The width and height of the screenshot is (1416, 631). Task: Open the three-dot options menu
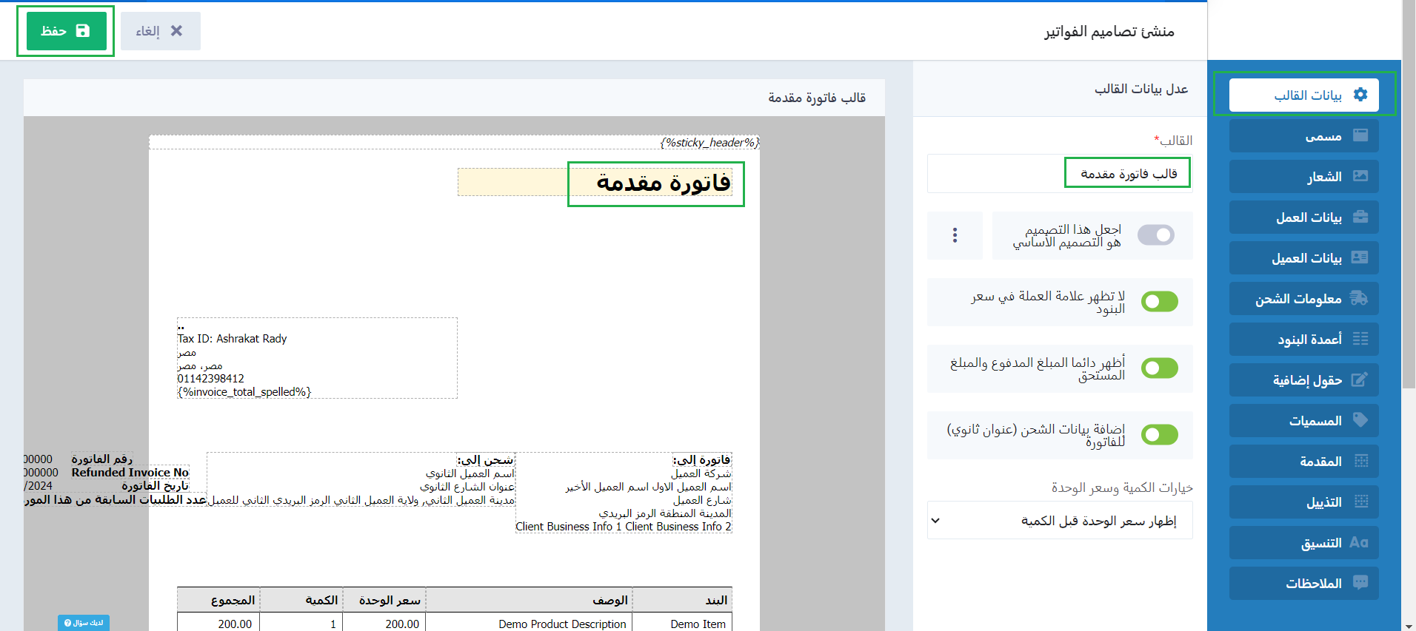point(955,235)
